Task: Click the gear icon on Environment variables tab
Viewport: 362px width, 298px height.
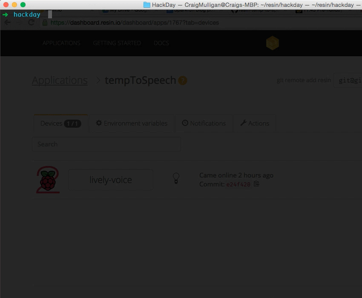Action: coord(99,123)
